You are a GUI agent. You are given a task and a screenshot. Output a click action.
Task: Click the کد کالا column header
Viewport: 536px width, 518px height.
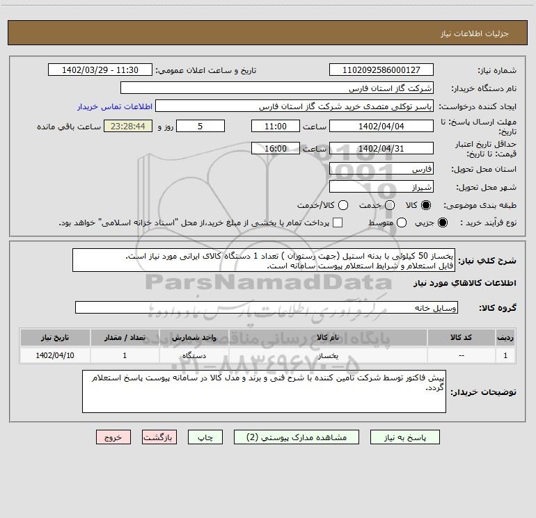tap(461, 338)
